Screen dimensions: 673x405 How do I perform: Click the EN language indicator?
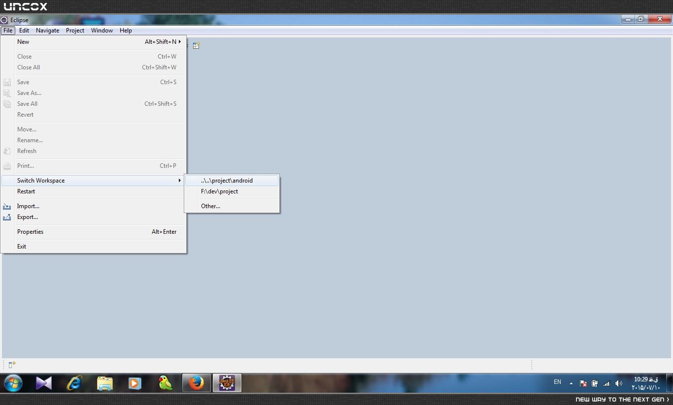pyautogui.click(x=557, y=382)
